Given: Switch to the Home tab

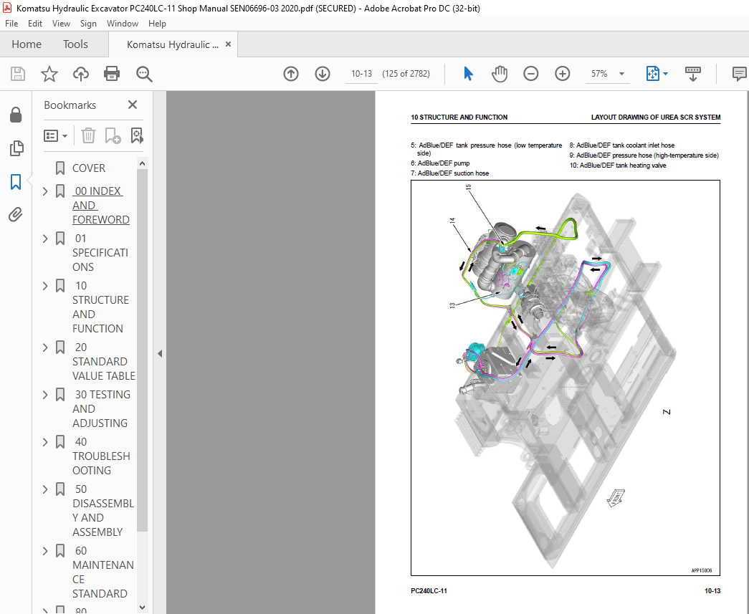Looking at the screenshot, I should click(x=27, y=44).
